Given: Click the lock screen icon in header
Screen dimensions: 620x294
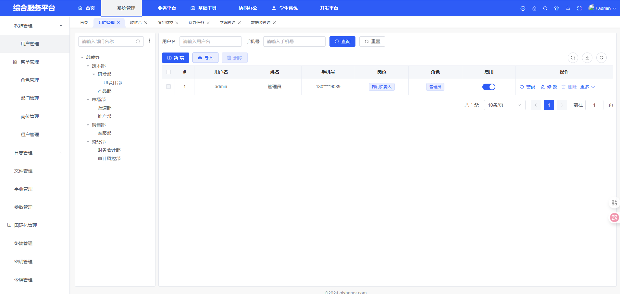Looking at the screenshot, I should 534,8.
